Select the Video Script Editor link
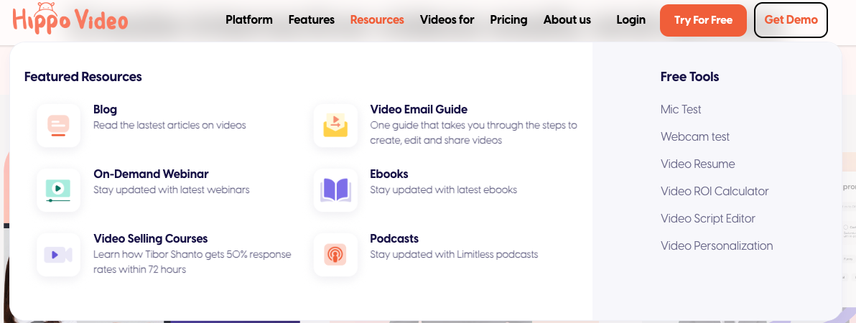This screenshot has width=856, height=323. (x=708, y=219)
